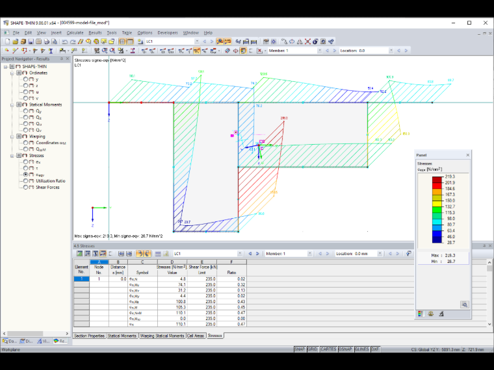Image resolution: width=494 pixels, height=370 pixels.
Task: Show sigma-eqv stress results toolbar icon
Action: [196, 51]
